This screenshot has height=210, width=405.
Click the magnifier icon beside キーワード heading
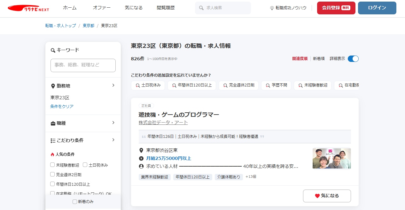coord(52,50)
